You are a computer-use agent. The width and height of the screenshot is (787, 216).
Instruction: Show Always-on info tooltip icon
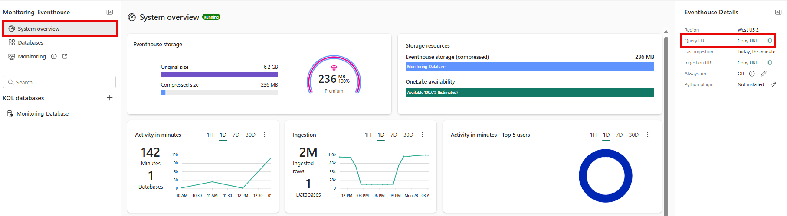[x=752, y=74]
